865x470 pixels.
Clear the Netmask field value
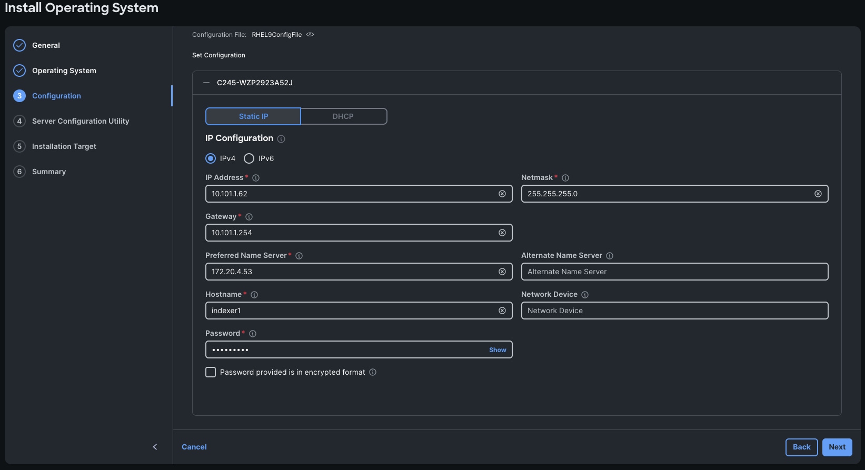[x=818, y=194]
